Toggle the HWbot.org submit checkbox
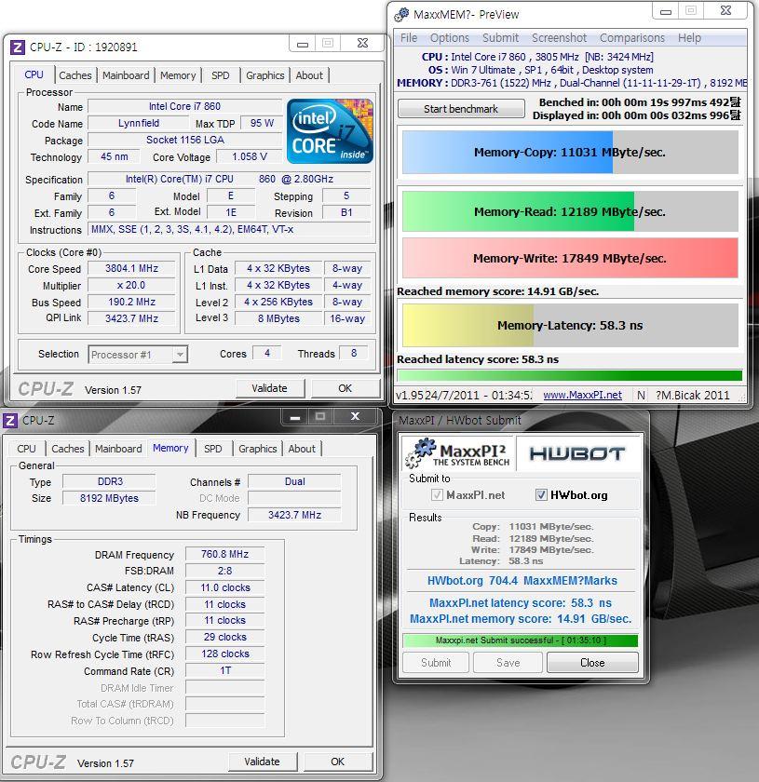Image resolution: width=759 pixels, height=782 pixels. click(x=541, y=494)
